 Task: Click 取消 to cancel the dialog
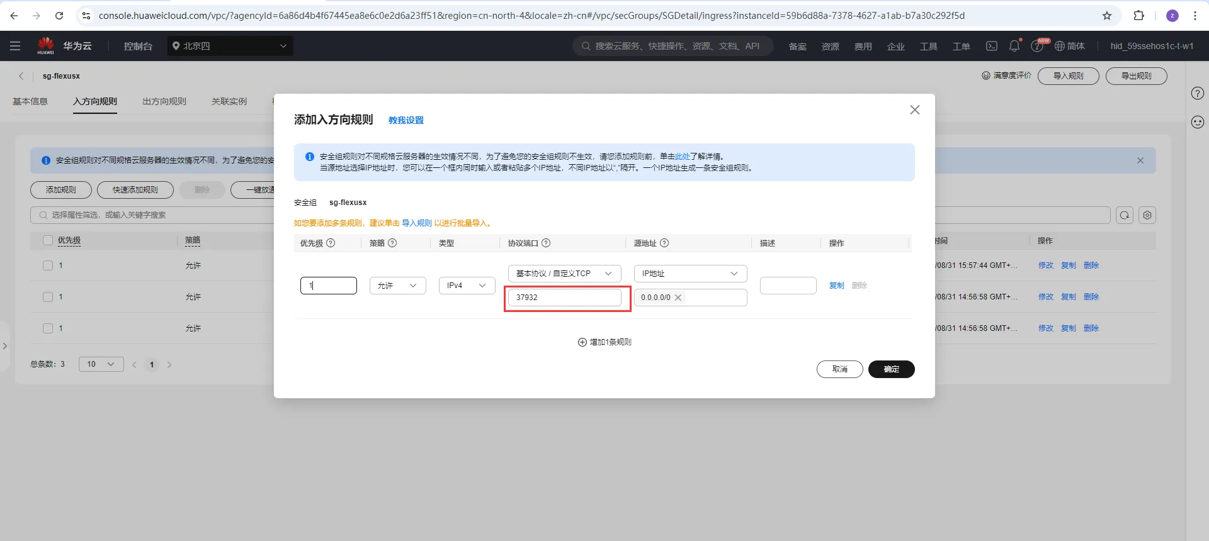click(840, 369)
